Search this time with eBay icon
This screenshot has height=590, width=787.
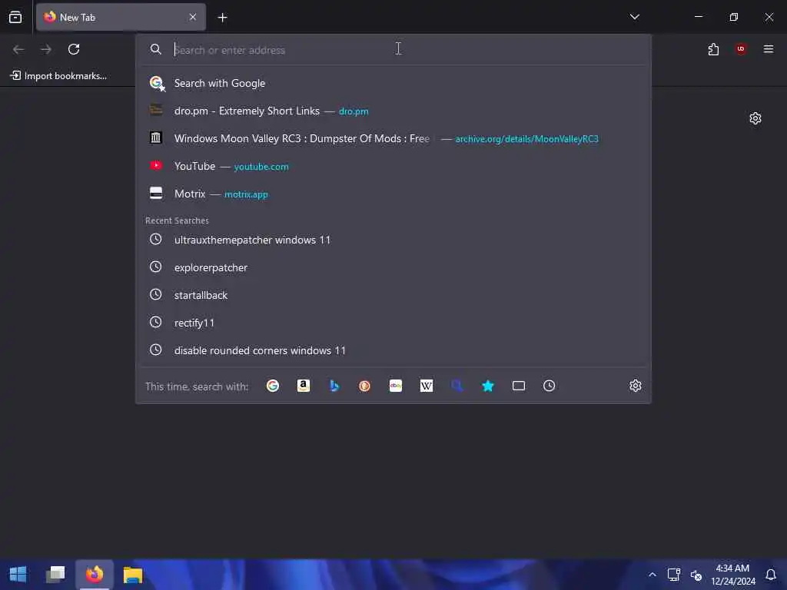coord(396,386)
